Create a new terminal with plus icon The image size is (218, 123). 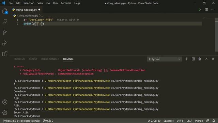click(187, 59)
